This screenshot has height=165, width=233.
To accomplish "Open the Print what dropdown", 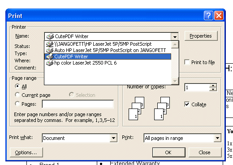I will (x=113, y=138).
